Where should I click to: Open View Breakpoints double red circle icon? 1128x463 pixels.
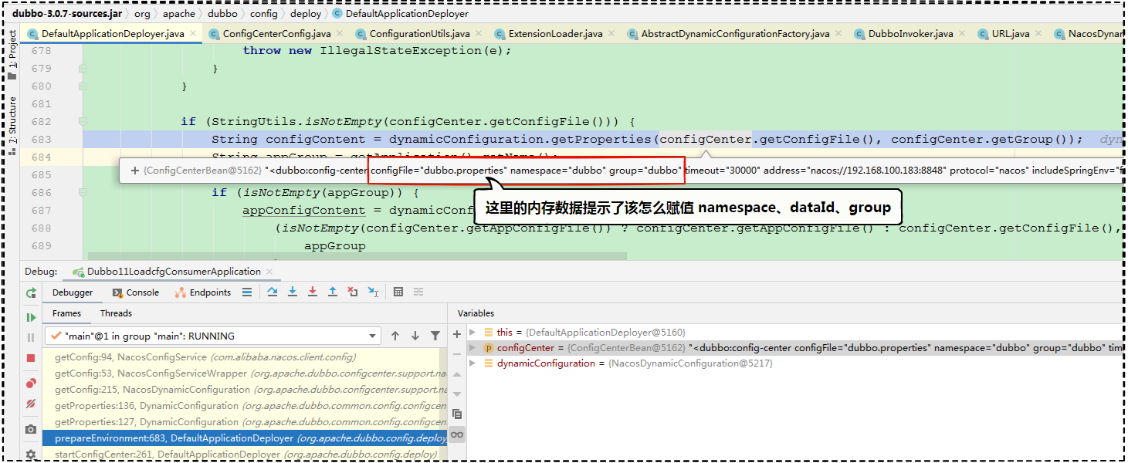[31, 383]
